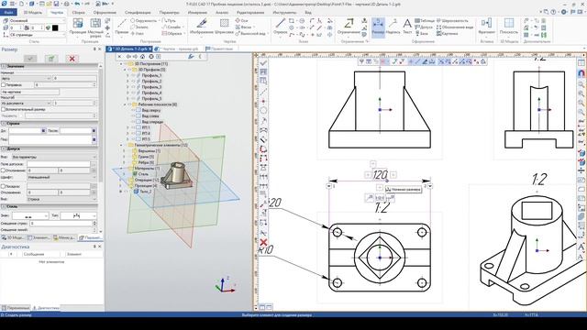The image size is (587, 330).
Task: Toggle visibility of Вид слева workplane
Action: click(x=132, y=116)
